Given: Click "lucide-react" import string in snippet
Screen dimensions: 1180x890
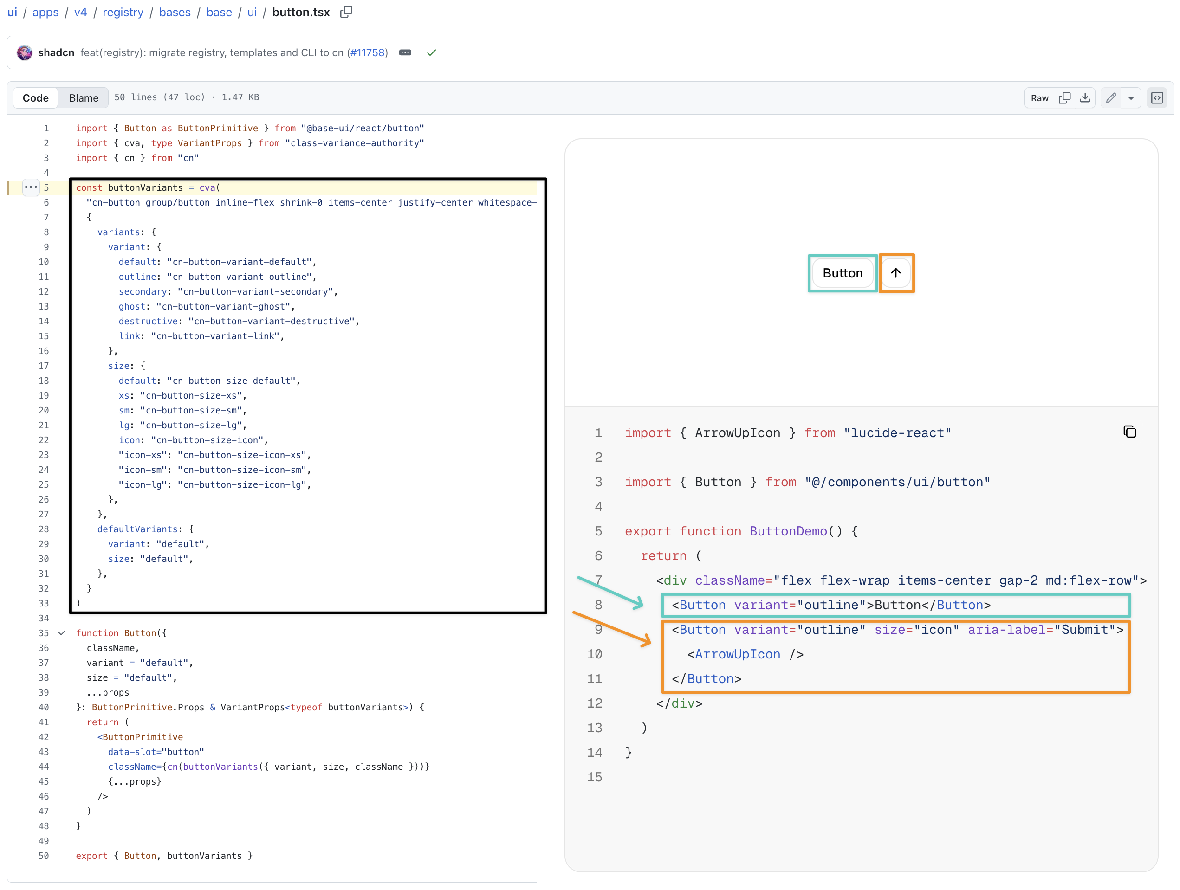Looking at the screenshot, I should pos(897,432).
